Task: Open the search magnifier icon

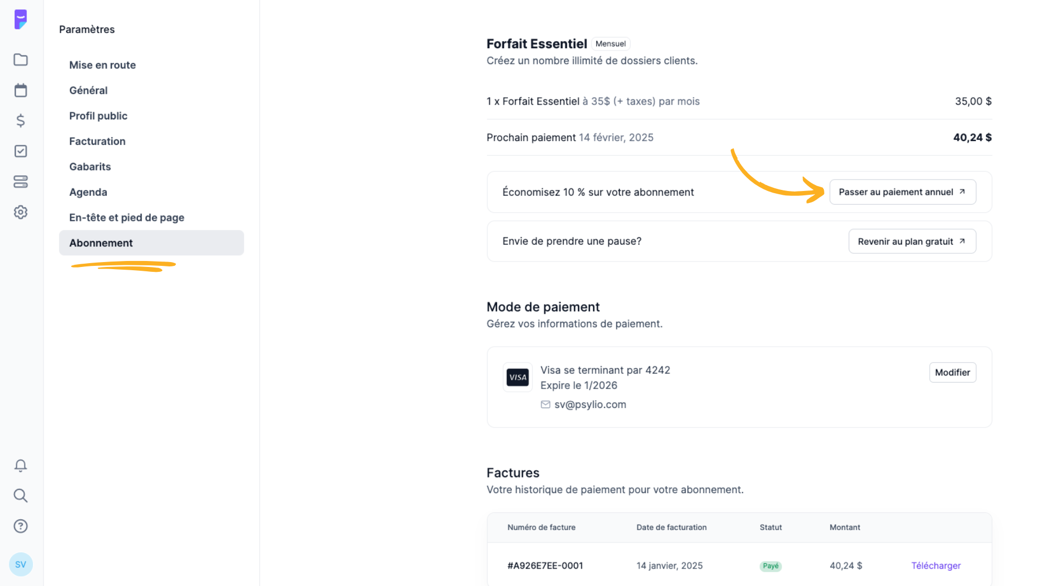Action: click(21, 495)
